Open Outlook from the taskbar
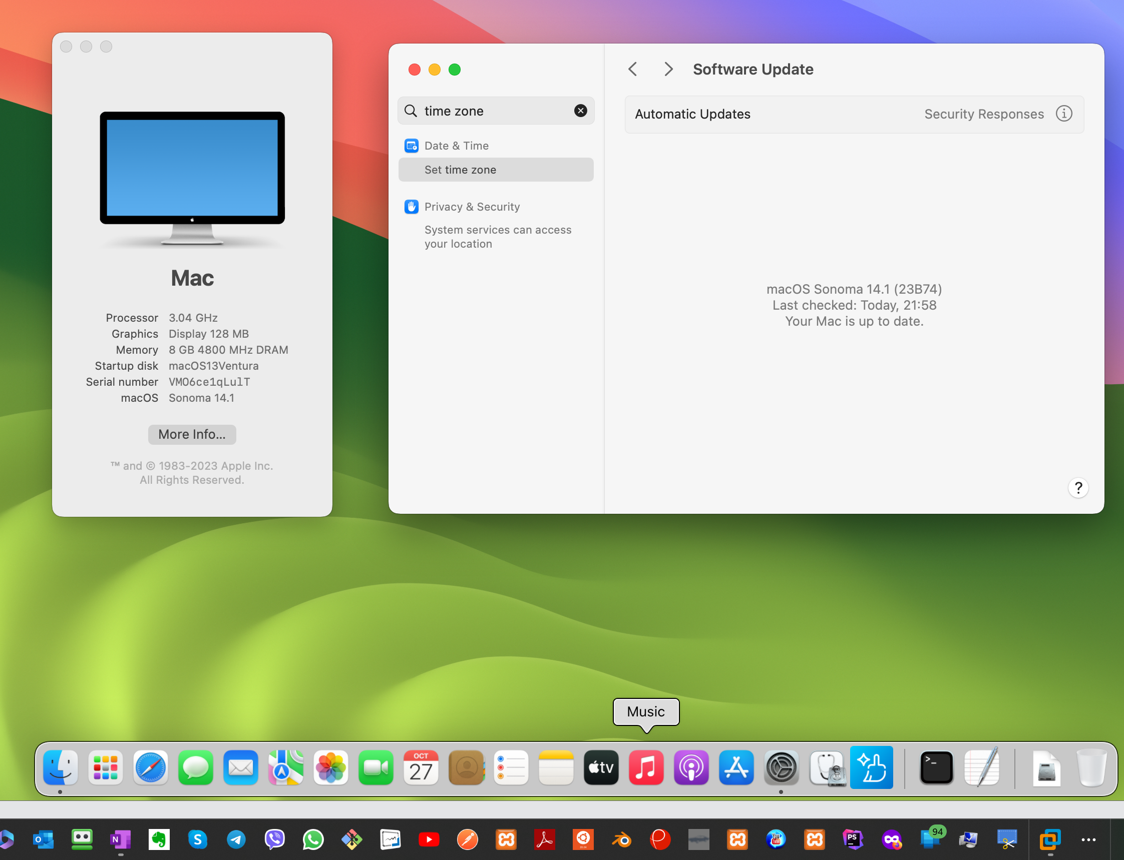1124x860 pixels. (43, 839)
